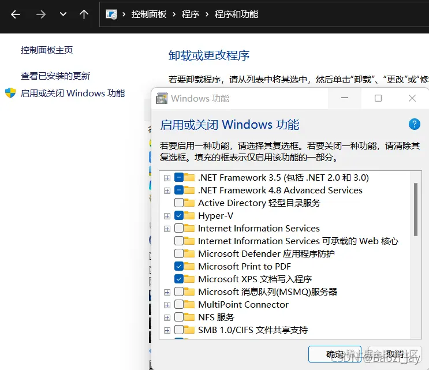Screen dimensions: 429x370
Task: Click the feature list vertical scrollbar thumb
Action: pos(416,210)
